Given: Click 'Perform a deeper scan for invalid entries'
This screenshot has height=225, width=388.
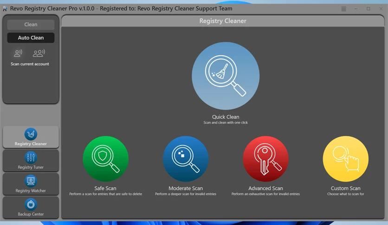Looking at the screenshot, I should click(x=186, y=194).
